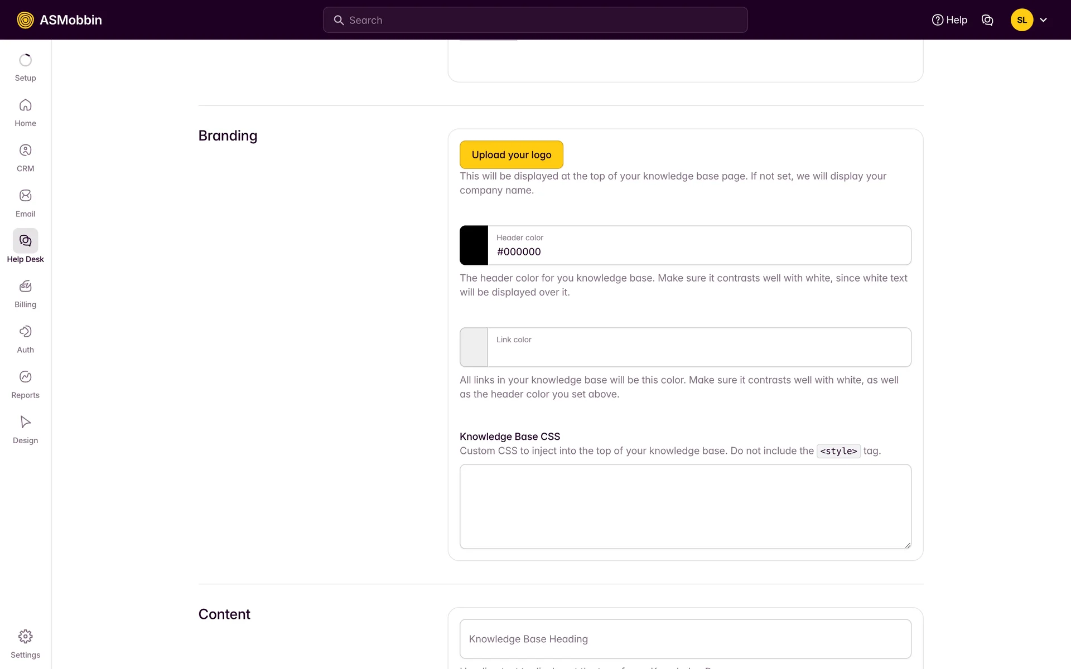Open the Help link in header

949,20
